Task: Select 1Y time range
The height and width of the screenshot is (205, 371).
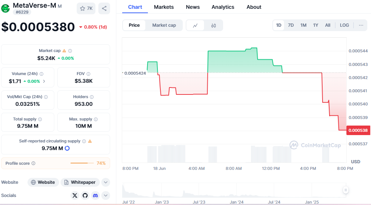Action: pos(316,25)
